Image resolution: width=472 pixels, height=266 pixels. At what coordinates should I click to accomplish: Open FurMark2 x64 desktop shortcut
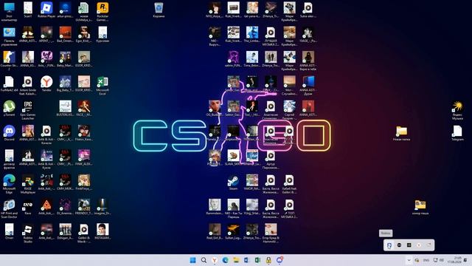[x=9, y=83]
